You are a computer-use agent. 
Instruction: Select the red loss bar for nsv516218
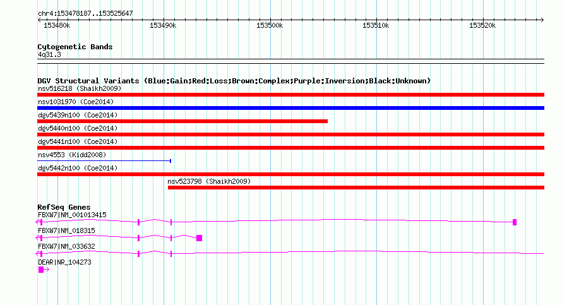tap(290, 95)
